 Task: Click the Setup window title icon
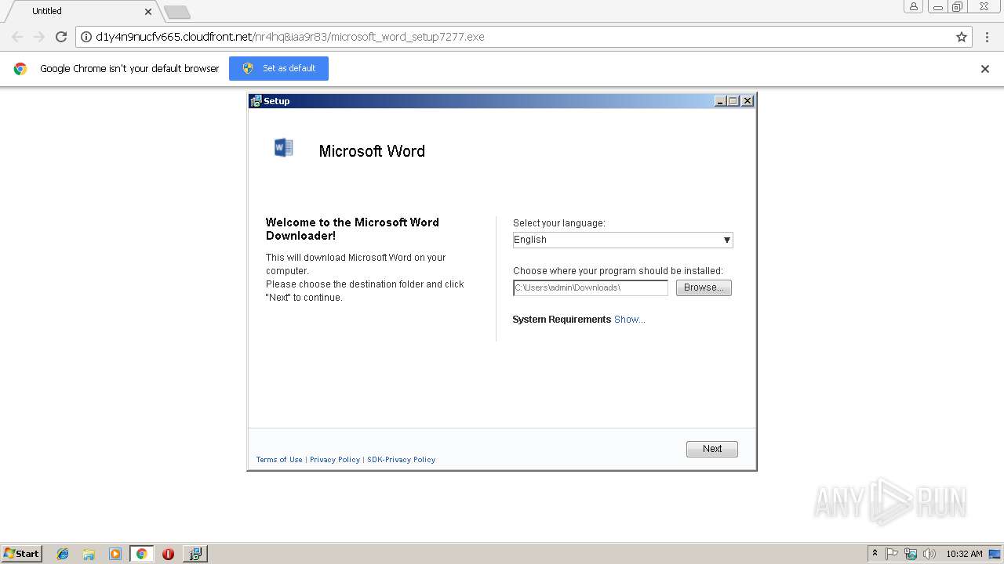[256, 101]
